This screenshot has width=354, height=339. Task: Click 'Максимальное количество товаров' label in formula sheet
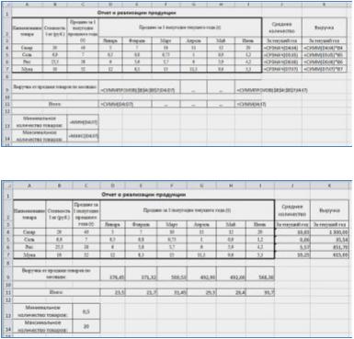pyautogui.click(x=40, y=136)
